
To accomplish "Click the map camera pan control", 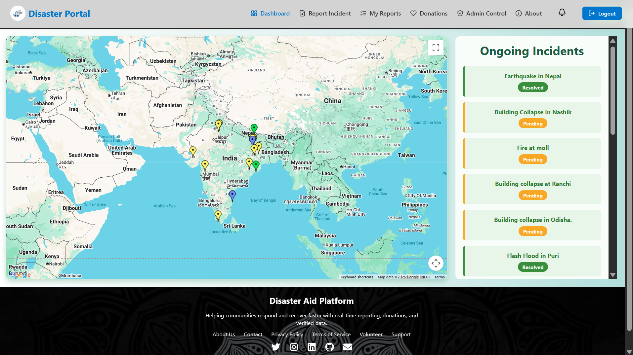I will (436, 263).
